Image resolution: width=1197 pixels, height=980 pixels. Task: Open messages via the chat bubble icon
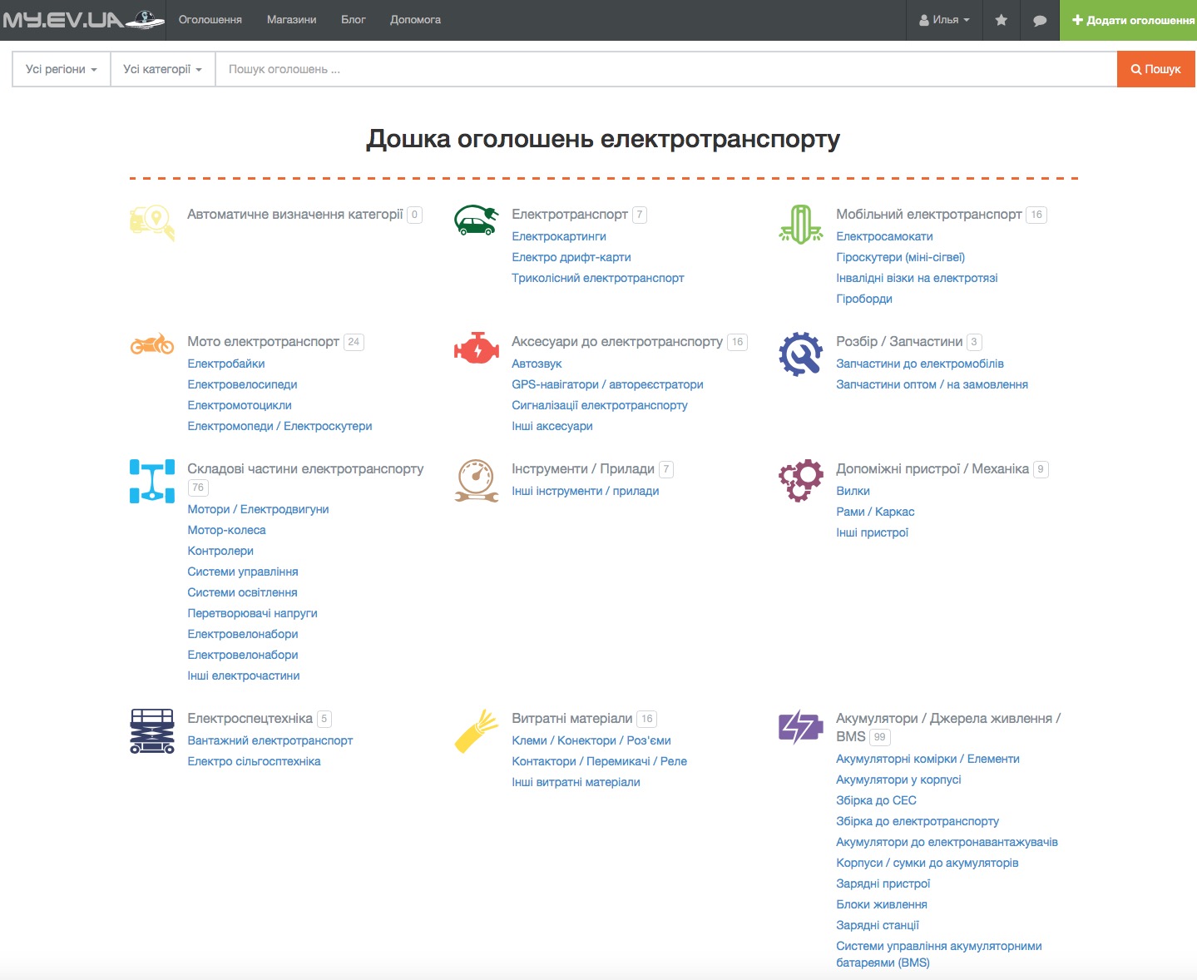(1039, 20)
